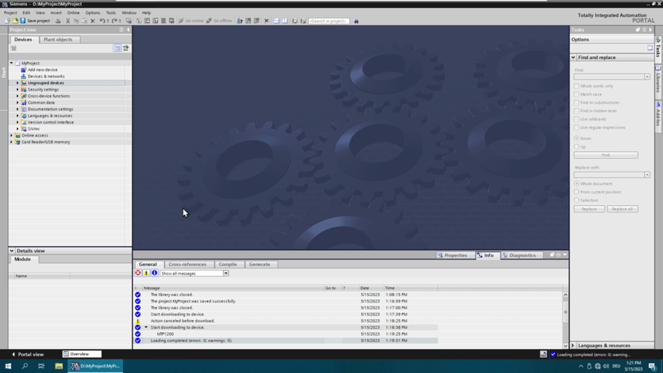Toggle the information filter icon in Info panel
Image resolution: width=663 pixels, height=373 pixels.
coord(154,273)
